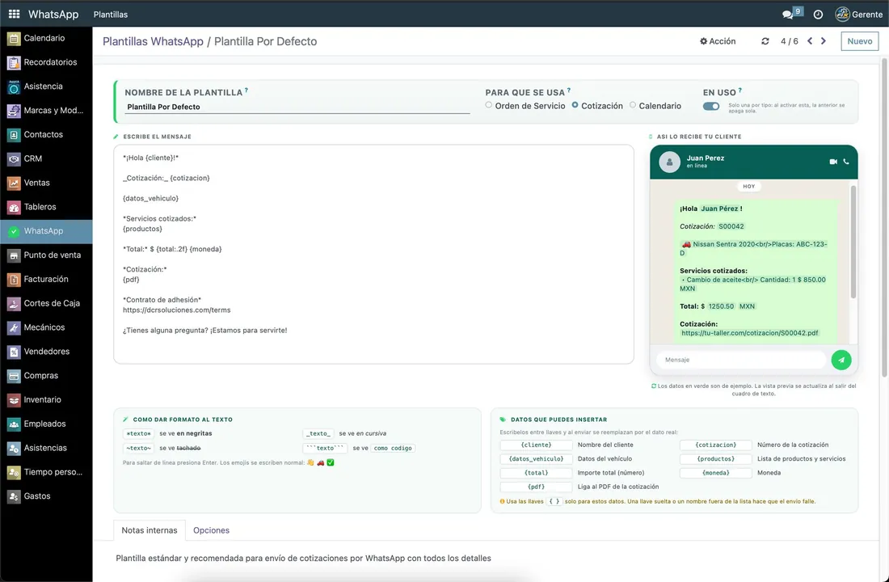The width and height of the screenshot is (889, 582).
Task: Click the refresh record icon
Action: (765, 41)
